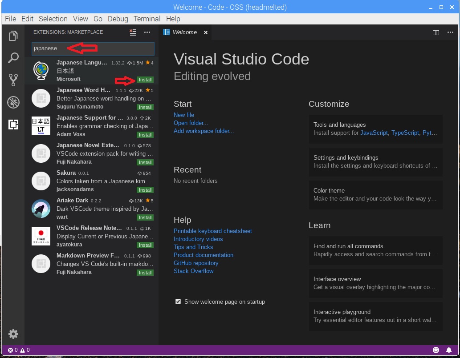460x358 pixels.
Task: Open the Manage gear icon
Action: (13, 334)
